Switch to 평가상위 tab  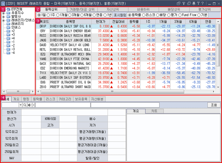click(205, 10)
